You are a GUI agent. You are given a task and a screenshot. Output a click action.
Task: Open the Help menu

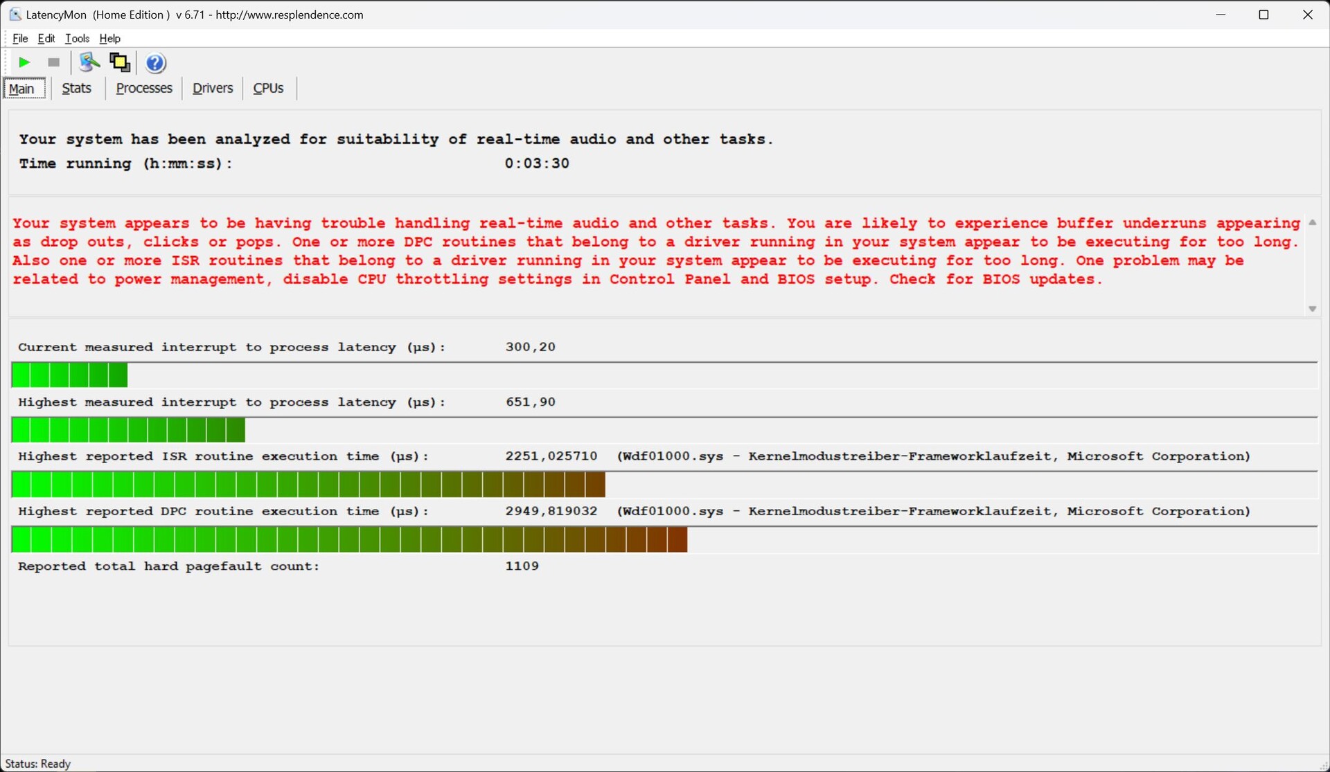point(109,39)
